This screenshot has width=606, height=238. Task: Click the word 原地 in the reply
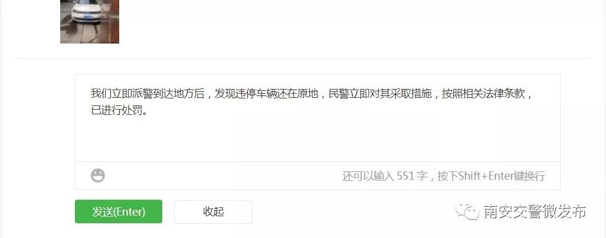(308, 94)
